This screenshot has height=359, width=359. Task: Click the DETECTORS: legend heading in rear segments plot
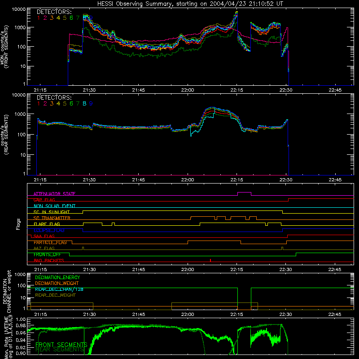(x=54, y=97)
